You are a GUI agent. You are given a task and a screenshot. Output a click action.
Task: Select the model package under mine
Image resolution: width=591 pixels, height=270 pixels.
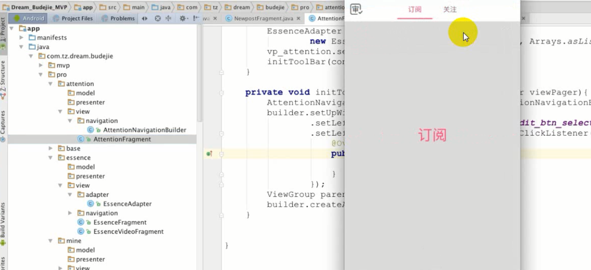[x=85, y=250]
